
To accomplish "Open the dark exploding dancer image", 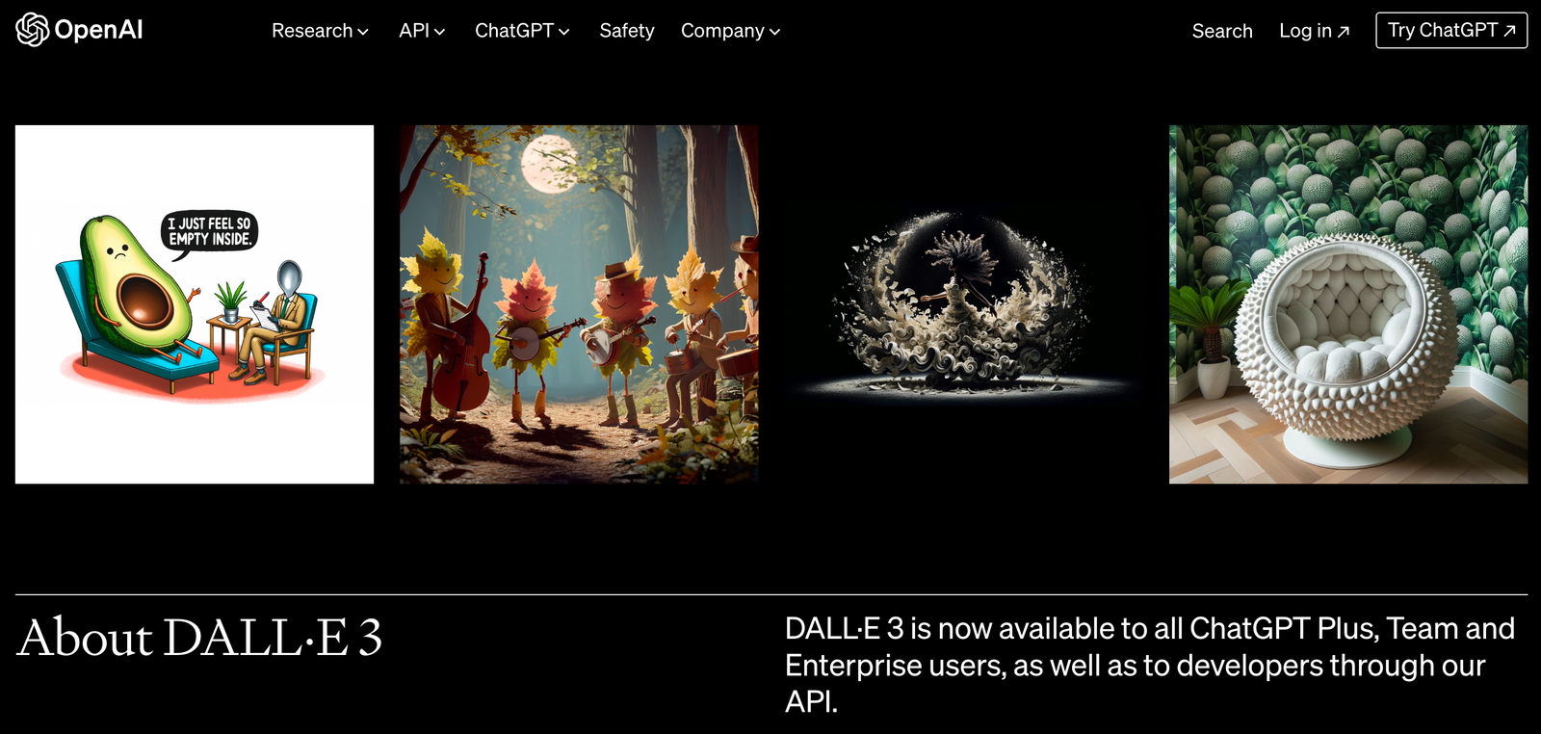I will (963, 304).
